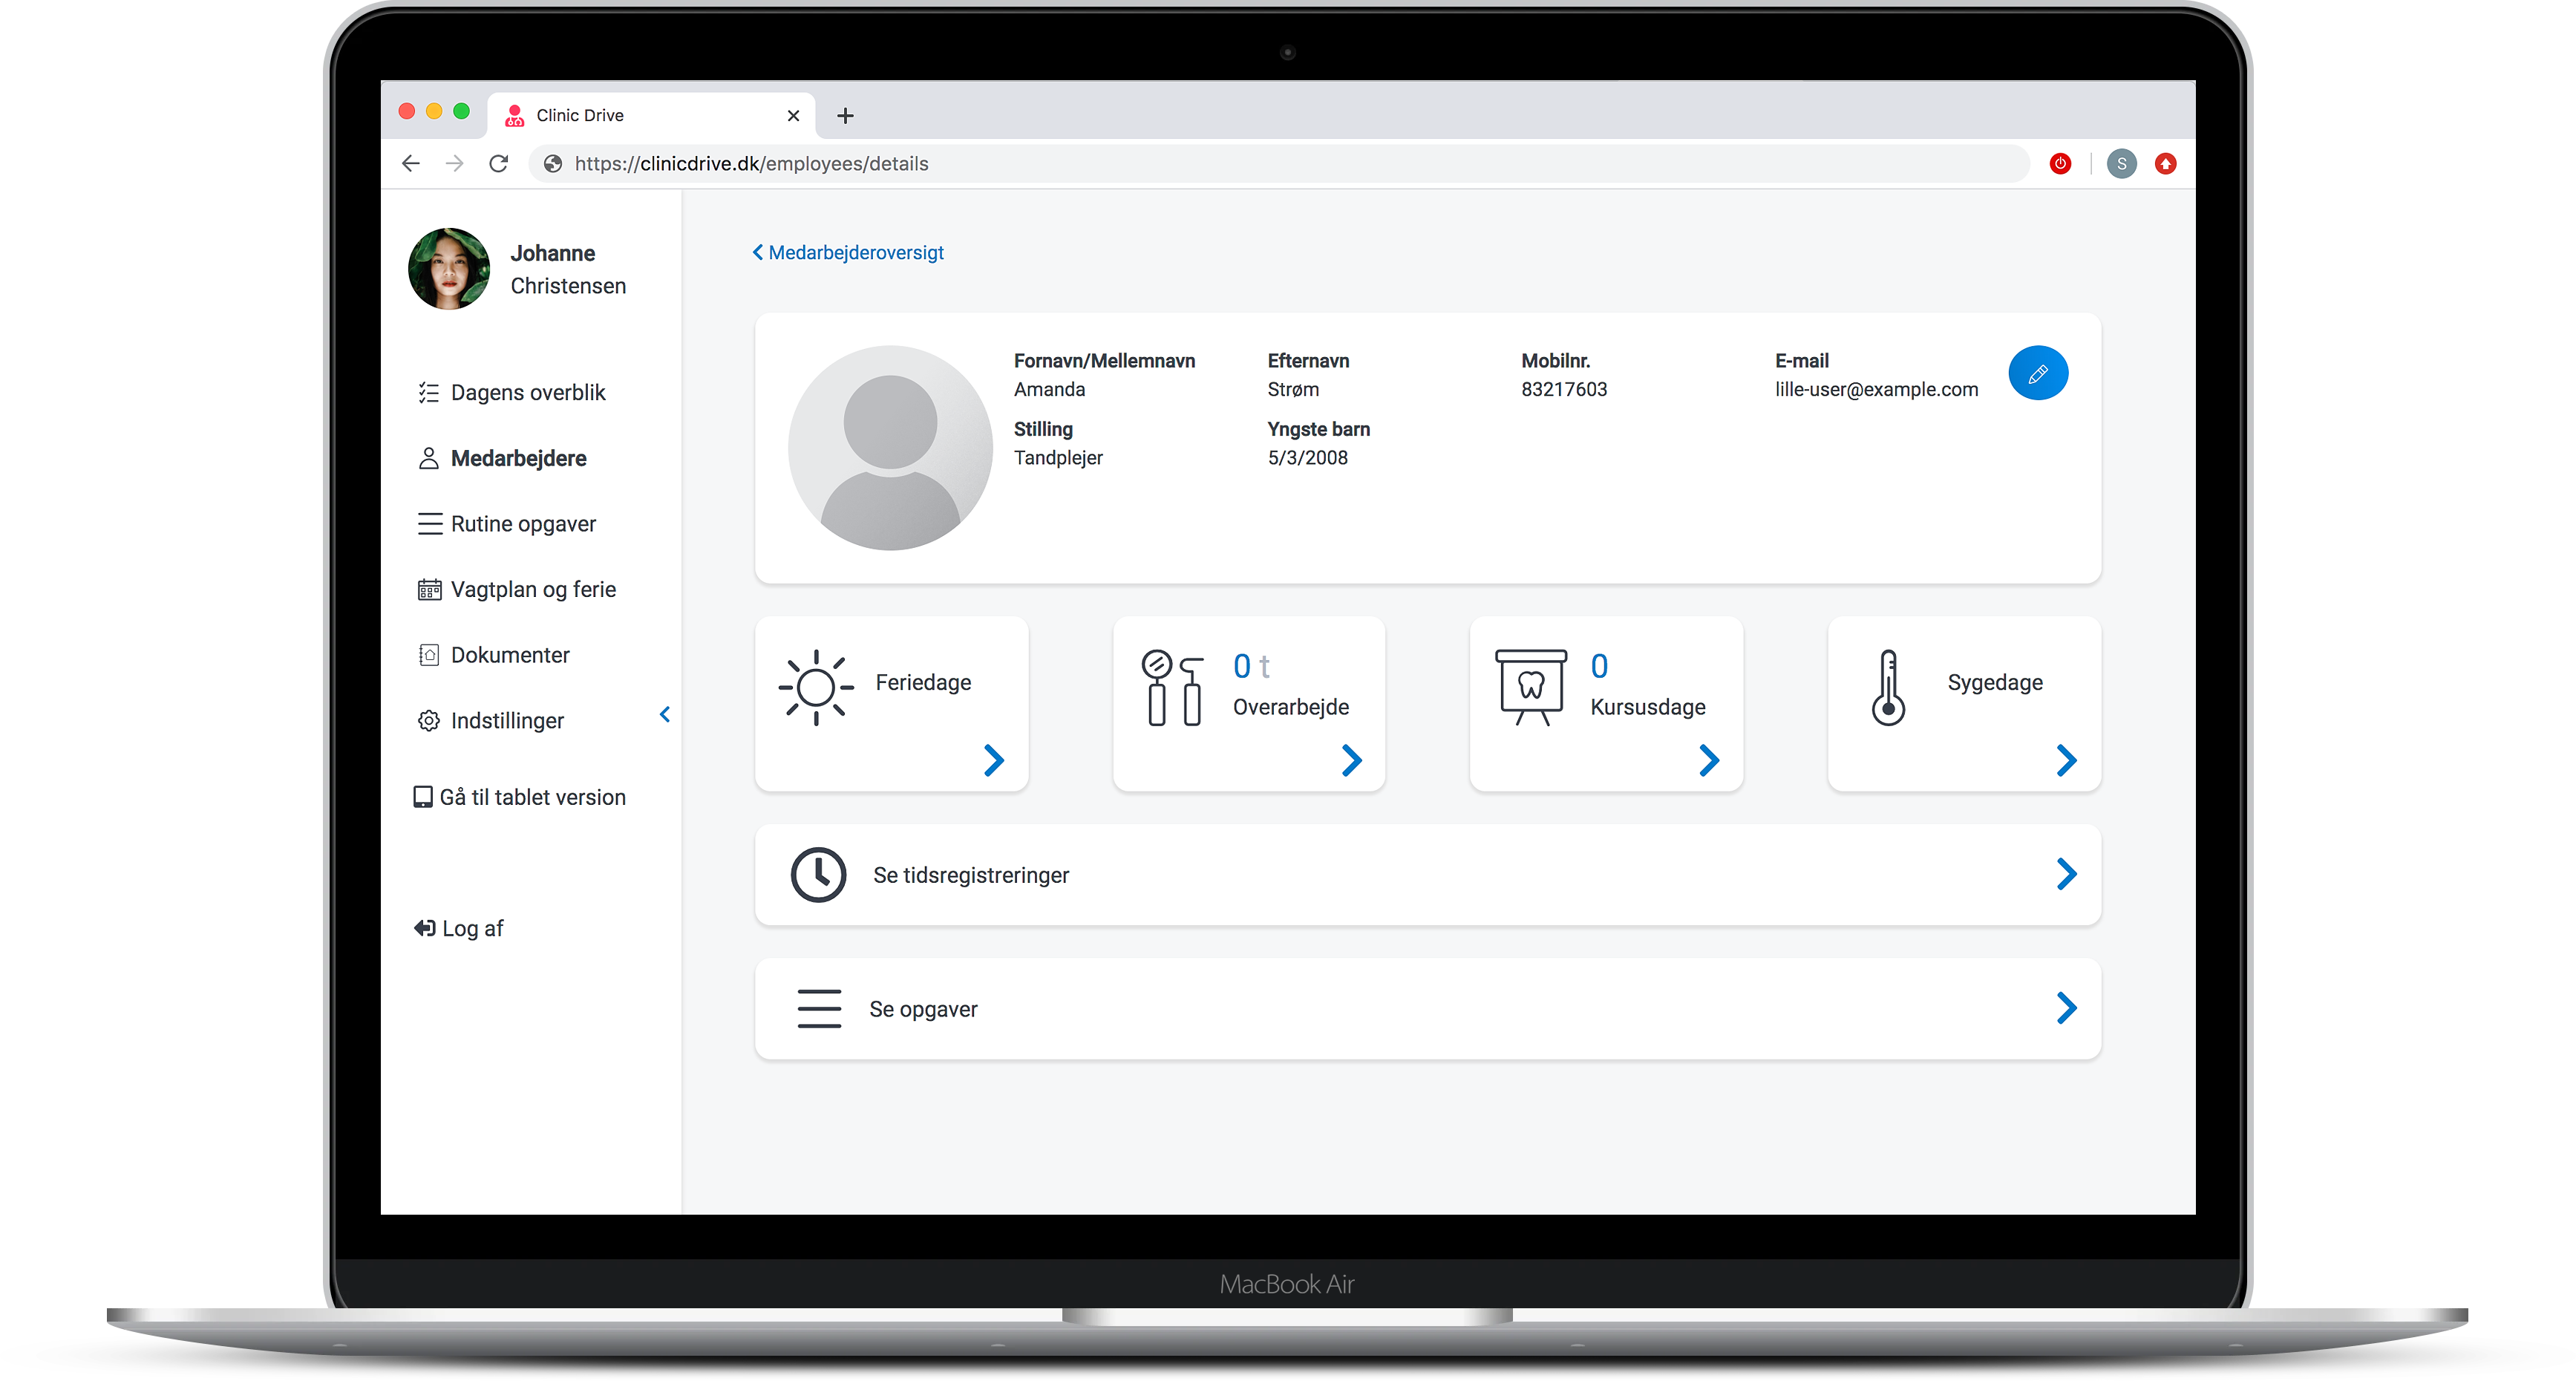Click the browser forward arrow
The height and width of the screenshot is (1381, 2576).
tap(454, 163)
